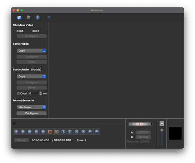195x163 pixels.
Task: Click the "Type: ?" frame type text
Action: (81, 140)
